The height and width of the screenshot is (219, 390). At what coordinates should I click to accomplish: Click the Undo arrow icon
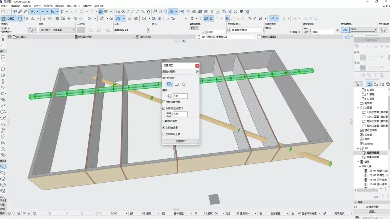tap(3, 12)
